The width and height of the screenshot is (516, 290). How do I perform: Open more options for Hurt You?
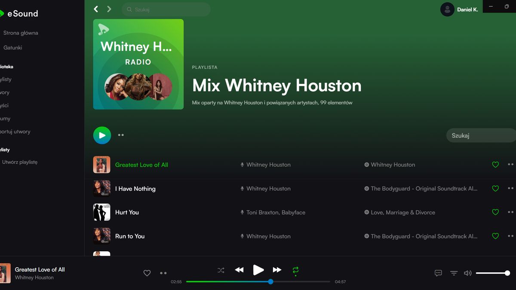coord(510,212)
